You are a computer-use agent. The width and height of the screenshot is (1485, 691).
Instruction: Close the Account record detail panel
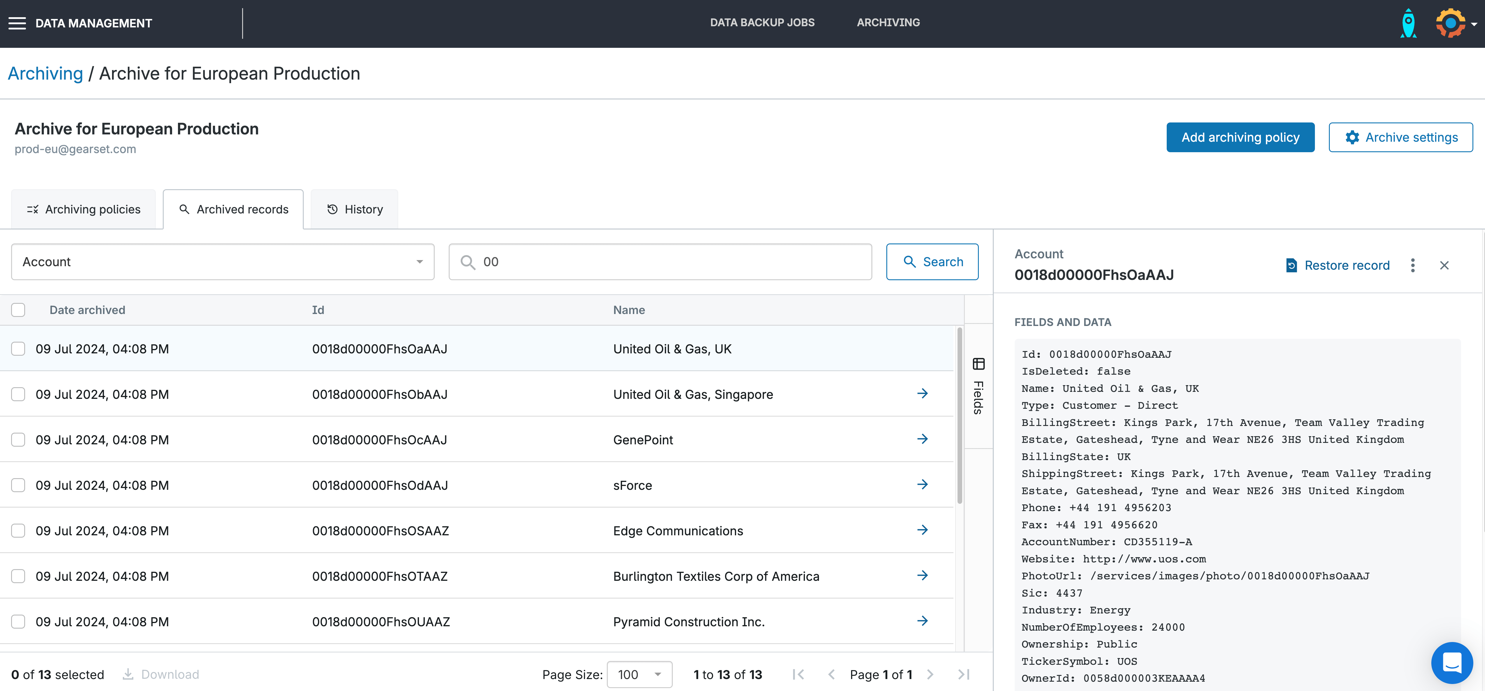[1444, 265]
